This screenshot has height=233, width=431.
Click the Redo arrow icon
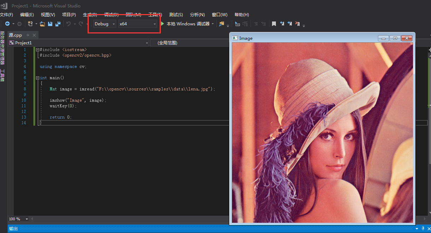pyautogui.click(x=81, y=24)
